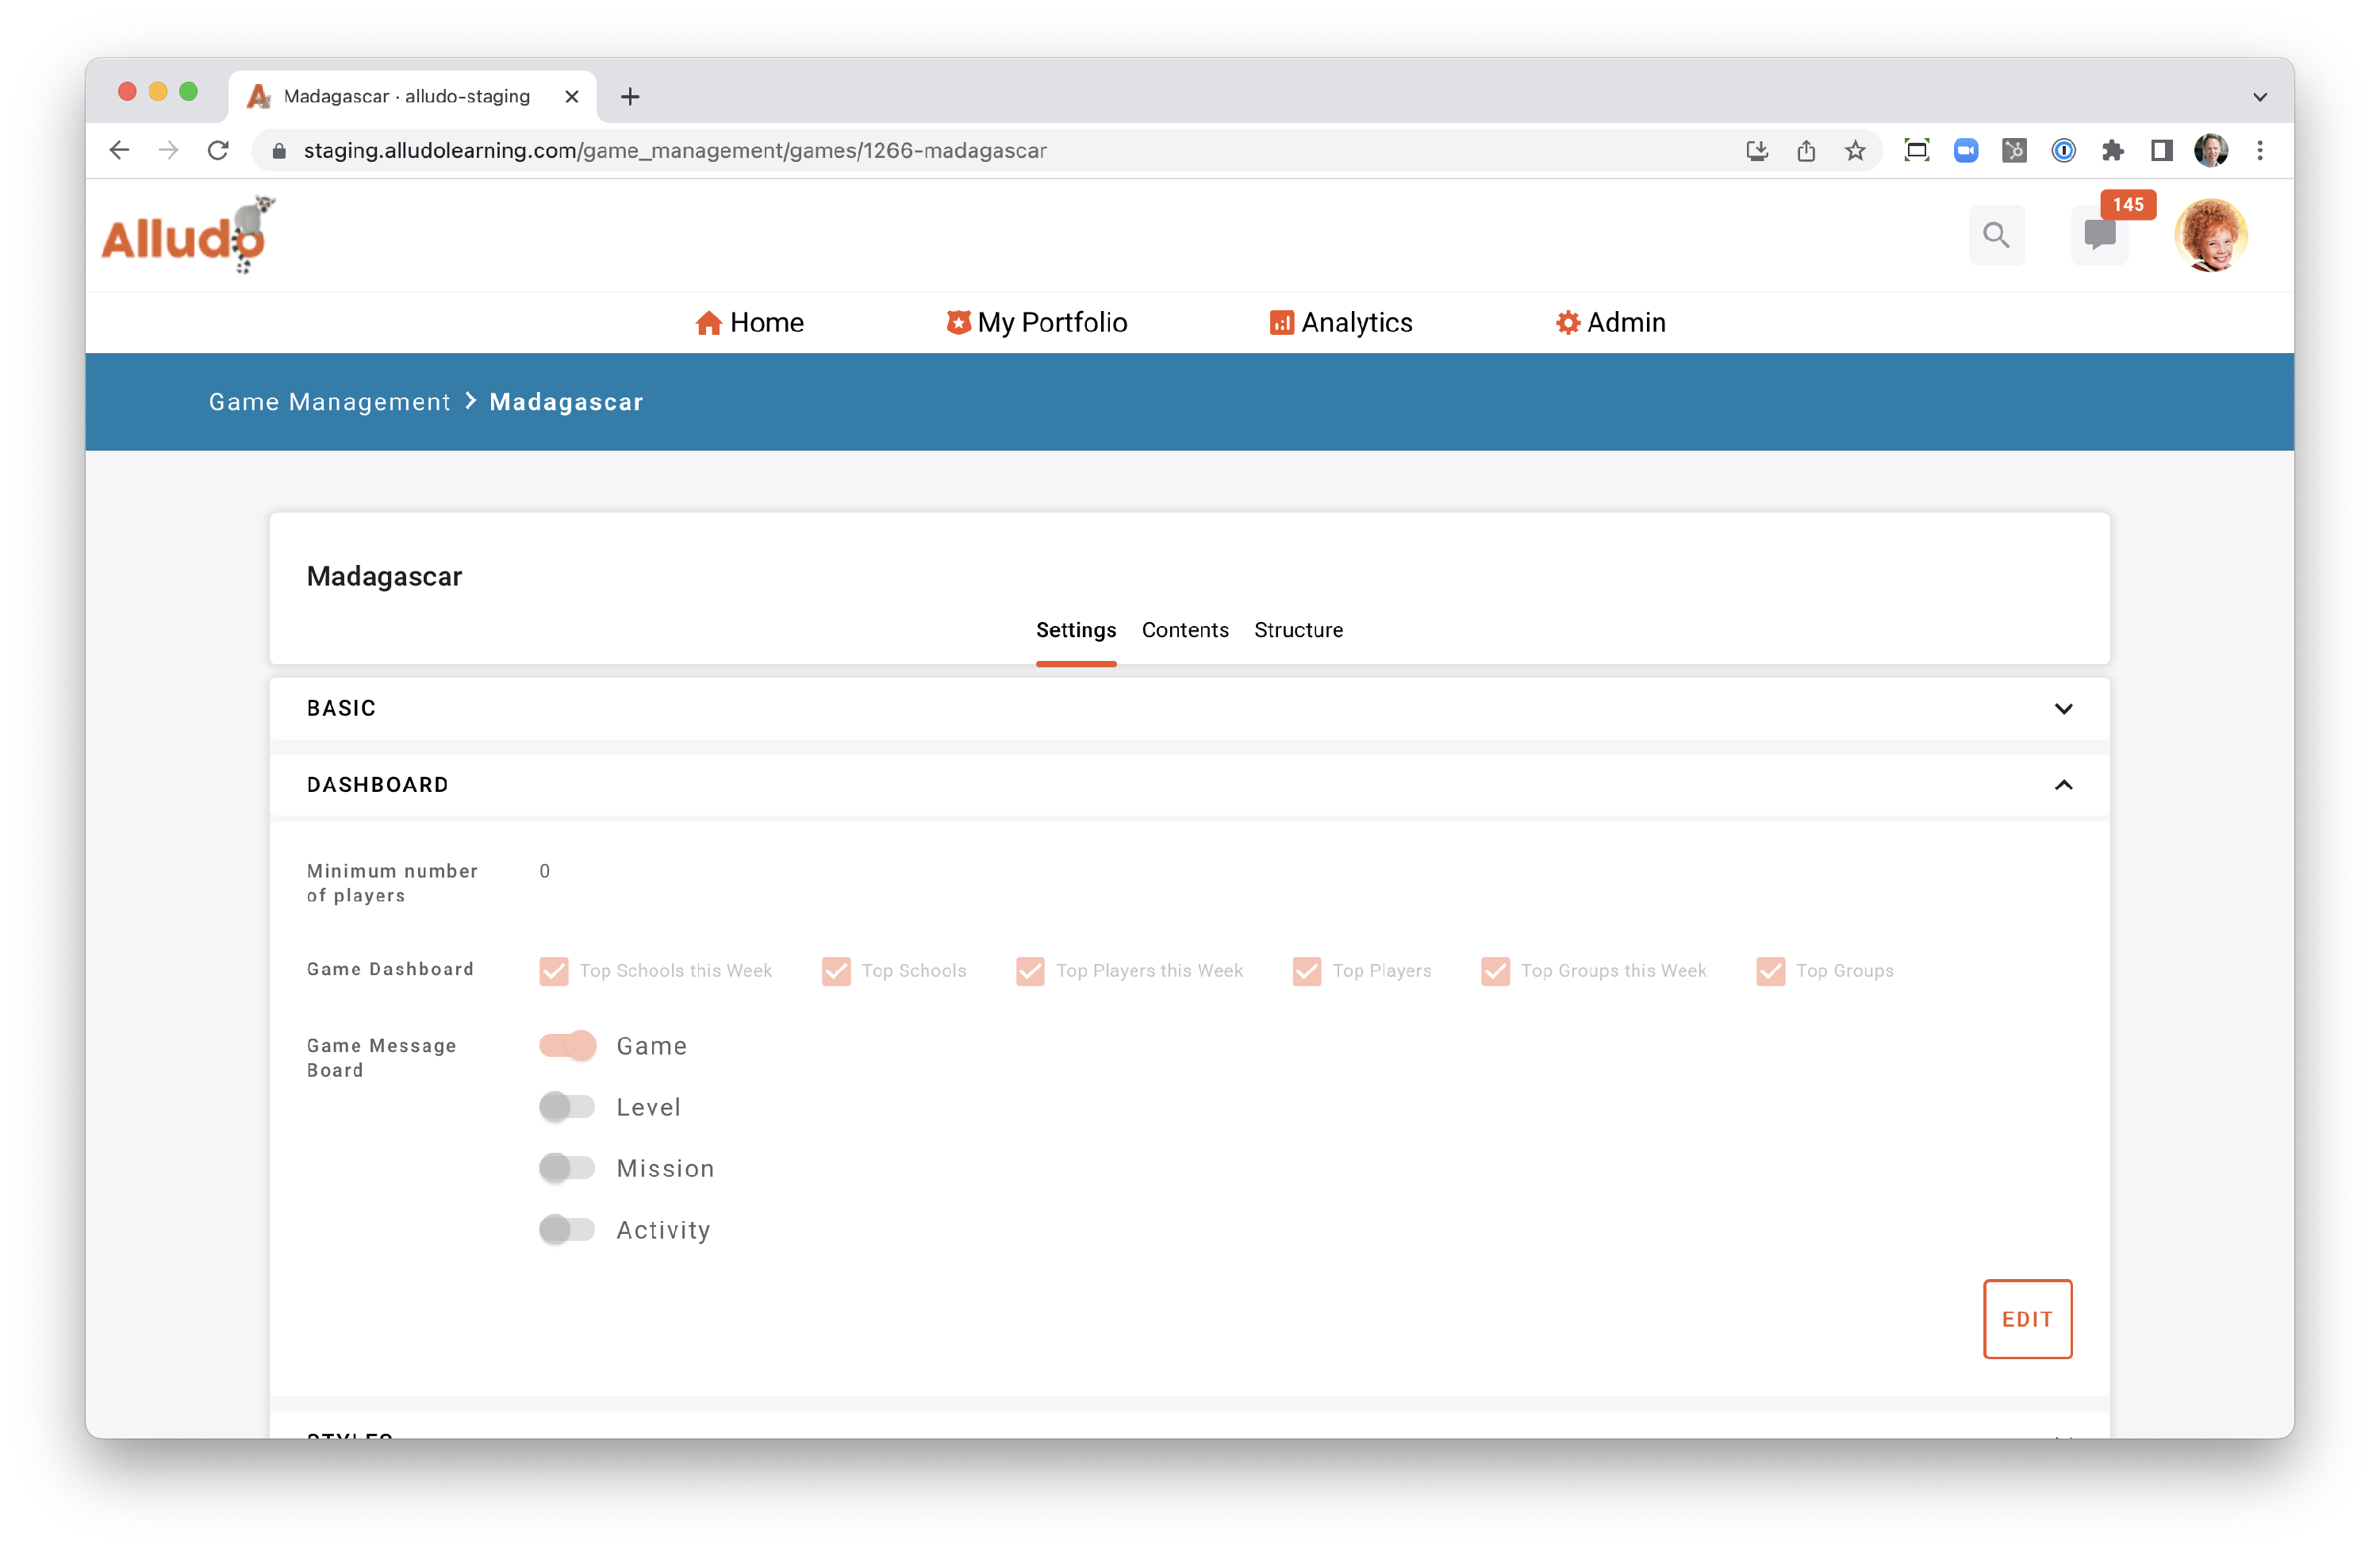The image size is (2380, 1552).
Task: Toggle Top Schools this Week checkbox
Action: [x=553, y=971]
